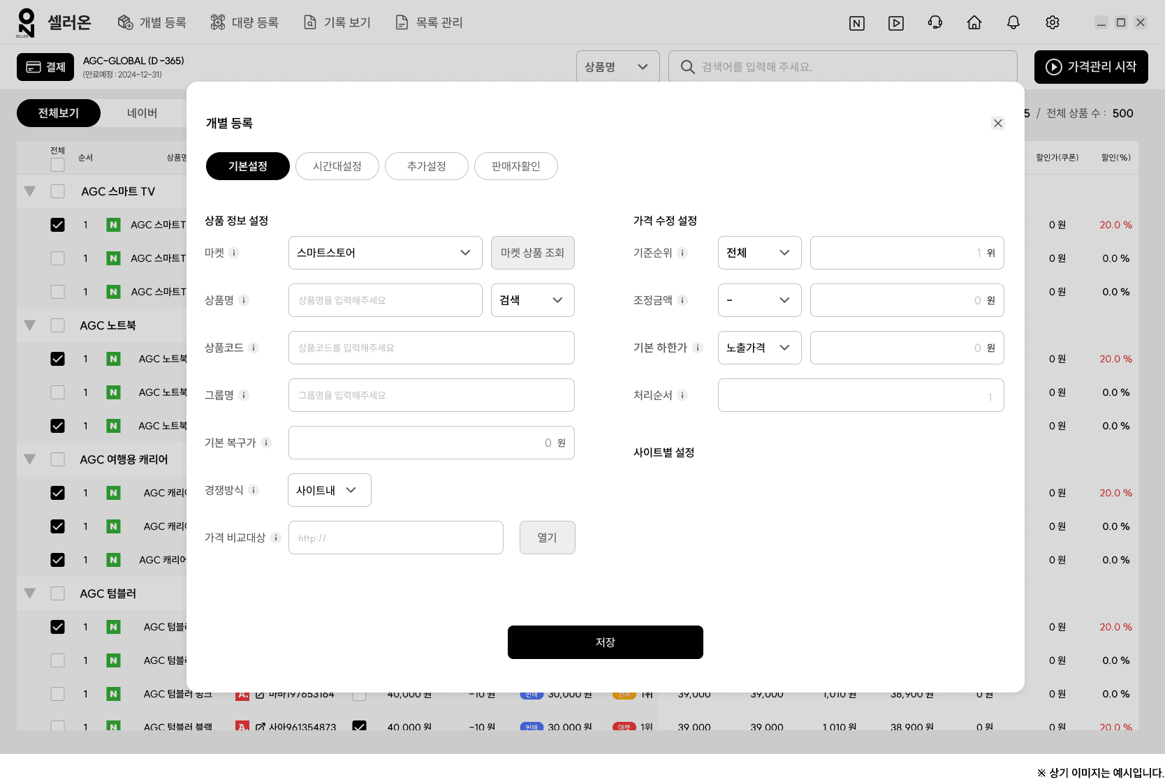The image size is (1165, 784).
Task: Click the 마켓 상품 조회 button
Action: 532,253
